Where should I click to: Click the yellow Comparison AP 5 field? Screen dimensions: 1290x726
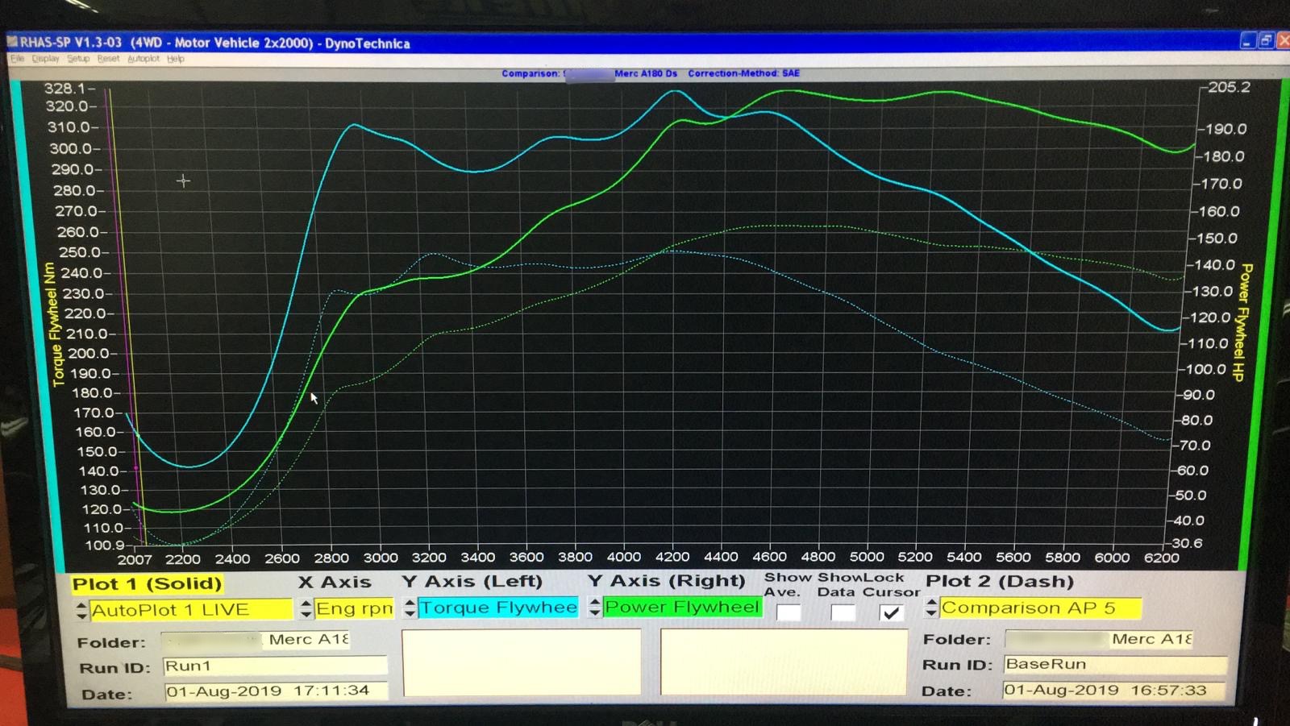1040,608
